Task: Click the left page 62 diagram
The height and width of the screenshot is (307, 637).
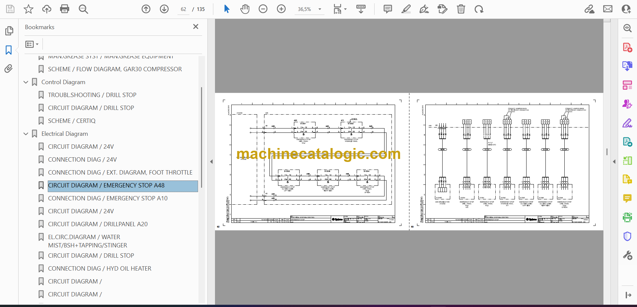Action: click(312, 162)
